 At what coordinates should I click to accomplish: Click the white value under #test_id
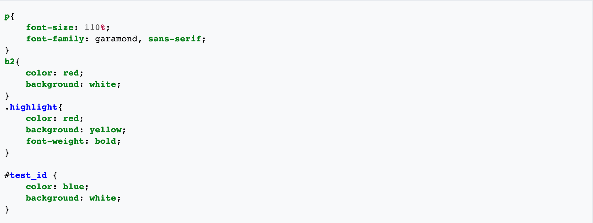pos(103,198)
